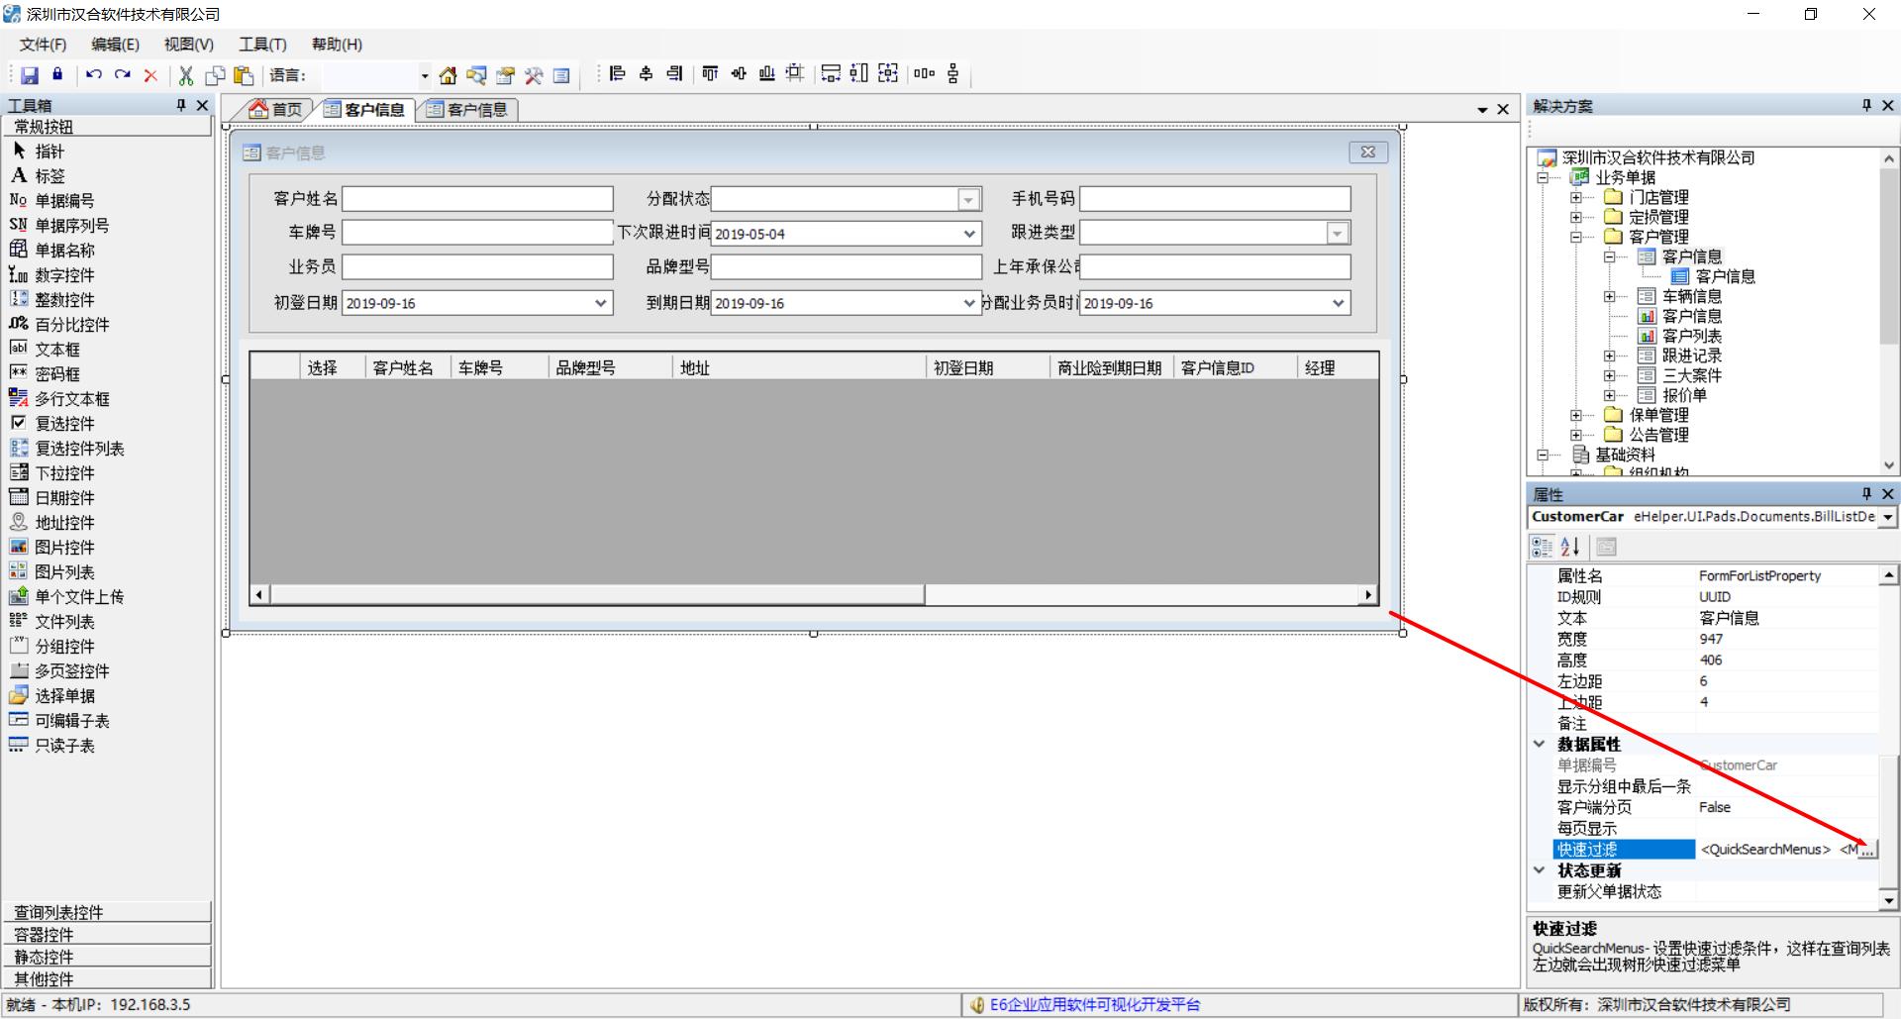Switch to the 首页 tab
1901x1019 pixels.
(x=276, y=110)
